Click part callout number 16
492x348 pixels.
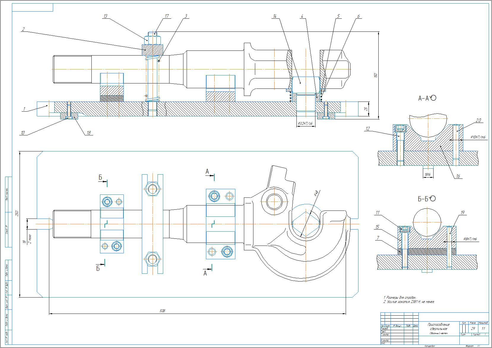tap(458, 176)
